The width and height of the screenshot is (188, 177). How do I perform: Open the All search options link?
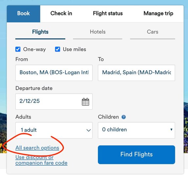[37, 148]
